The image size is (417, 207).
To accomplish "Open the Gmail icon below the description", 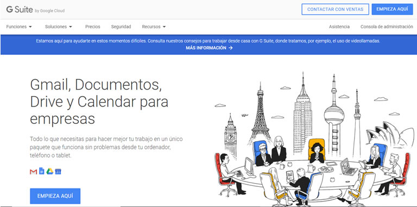I will [33, 172].
